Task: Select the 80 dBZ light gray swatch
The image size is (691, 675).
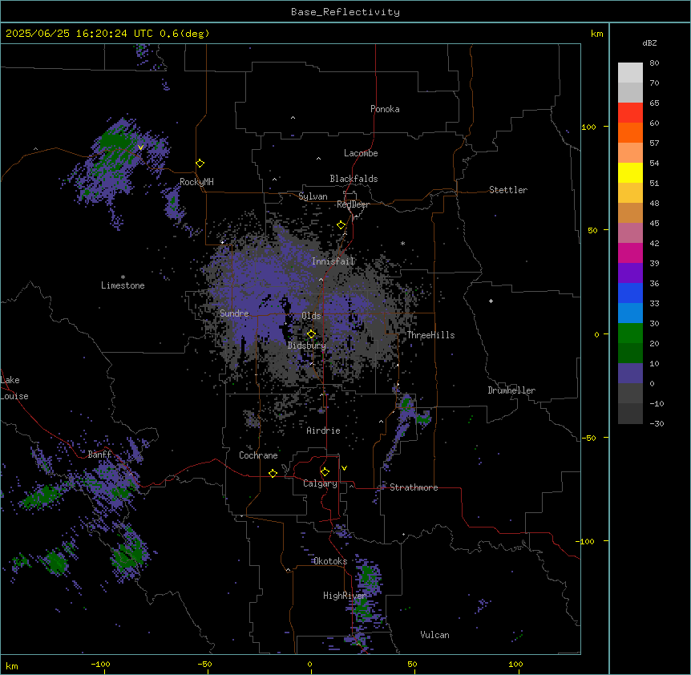Action: click(x=630, y=72)
